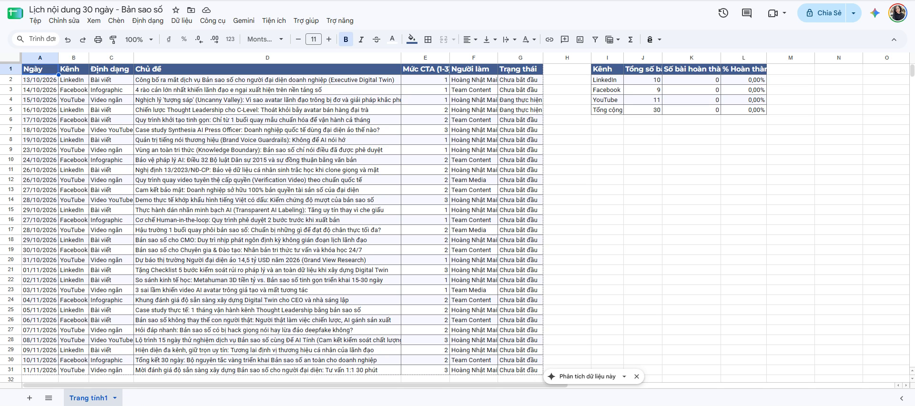
Task: Activate the paint format roller icon
Action: [113, 40]
